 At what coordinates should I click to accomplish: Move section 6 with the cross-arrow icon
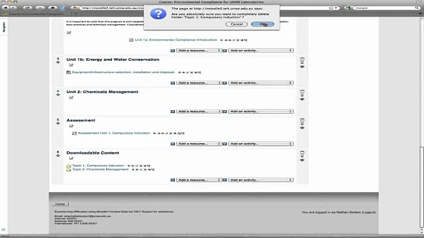click(58, 156)
